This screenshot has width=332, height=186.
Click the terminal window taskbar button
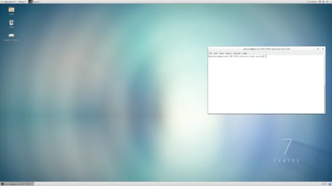17,184
